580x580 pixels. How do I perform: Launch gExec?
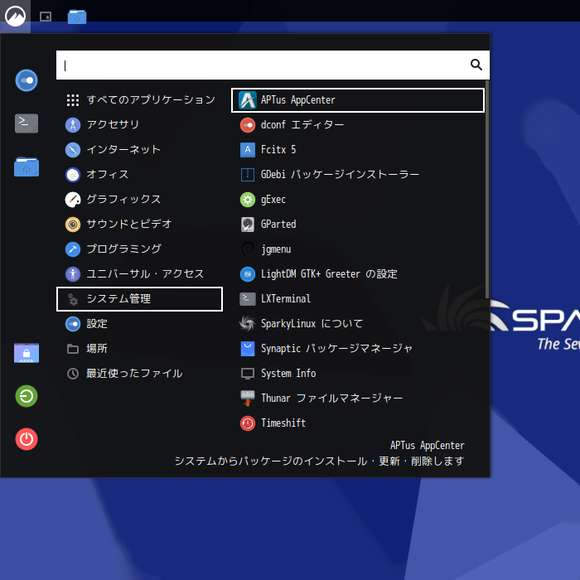[358, 200]
